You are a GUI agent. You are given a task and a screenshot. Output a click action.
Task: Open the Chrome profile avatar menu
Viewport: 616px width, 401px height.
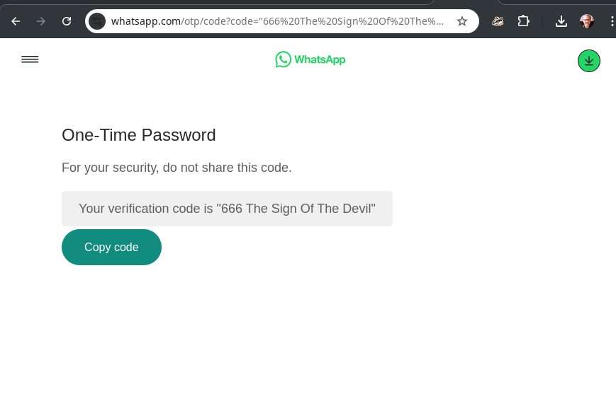(x=587, y=21)
